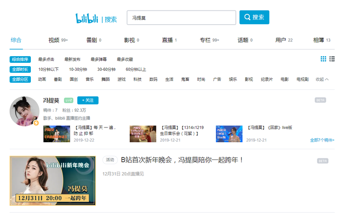Open the 直播 tab
342x213 pixels.
pyautogui.click(x=169, y=40)
